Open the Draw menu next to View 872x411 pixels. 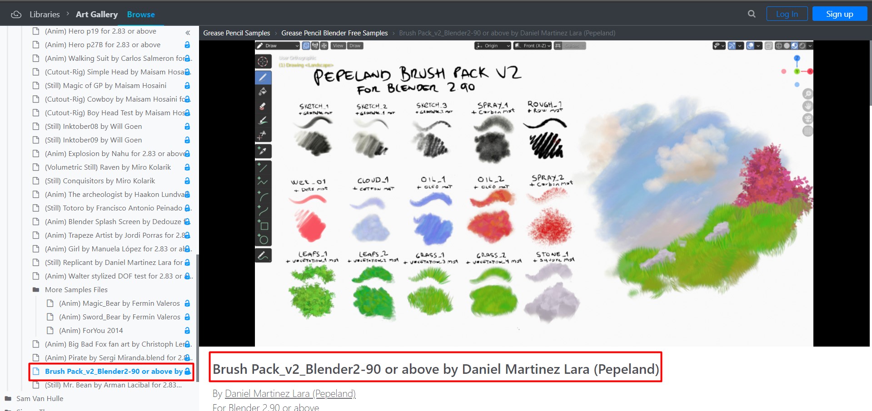click(355, 46)
